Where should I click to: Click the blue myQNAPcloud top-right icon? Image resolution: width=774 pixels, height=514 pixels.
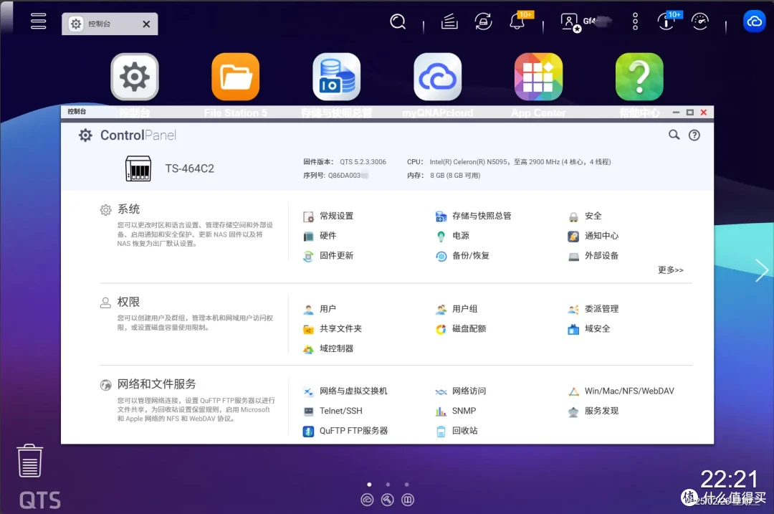coord(754,22)
